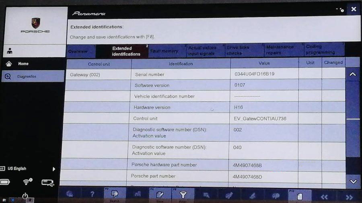
Task: Select the Hardware version row
Action: [204, 107]
